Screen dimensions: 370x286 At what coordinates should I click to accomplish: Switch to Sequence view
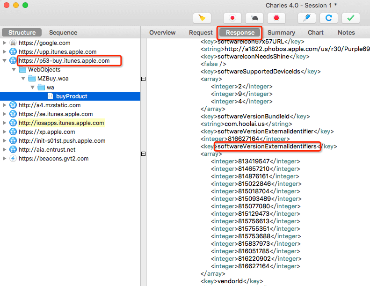pyautogui.click(x=63, y=33)
